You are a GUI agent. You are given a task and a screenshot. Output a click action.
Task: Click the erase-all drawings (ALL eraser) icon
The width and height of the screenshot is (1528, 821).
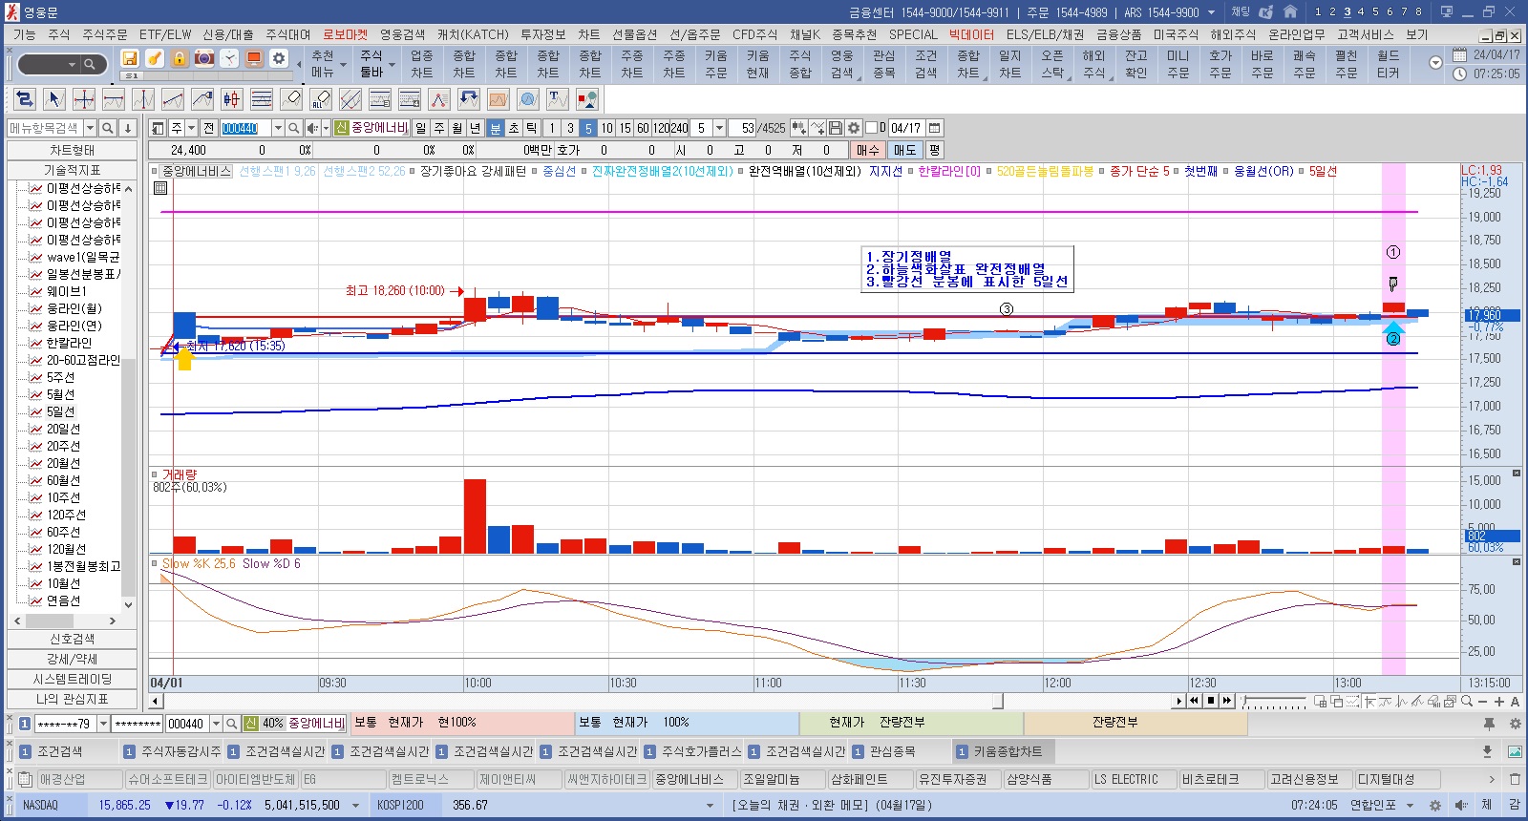(321, 99)
